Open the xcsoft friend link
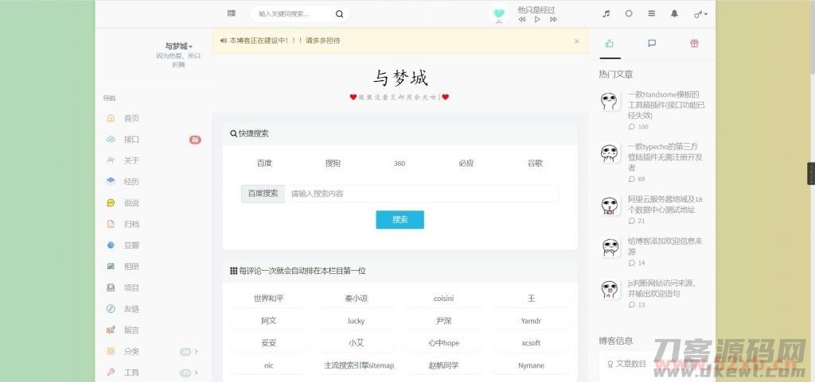This screenshot has width=815, height=382. pos(531,343)
